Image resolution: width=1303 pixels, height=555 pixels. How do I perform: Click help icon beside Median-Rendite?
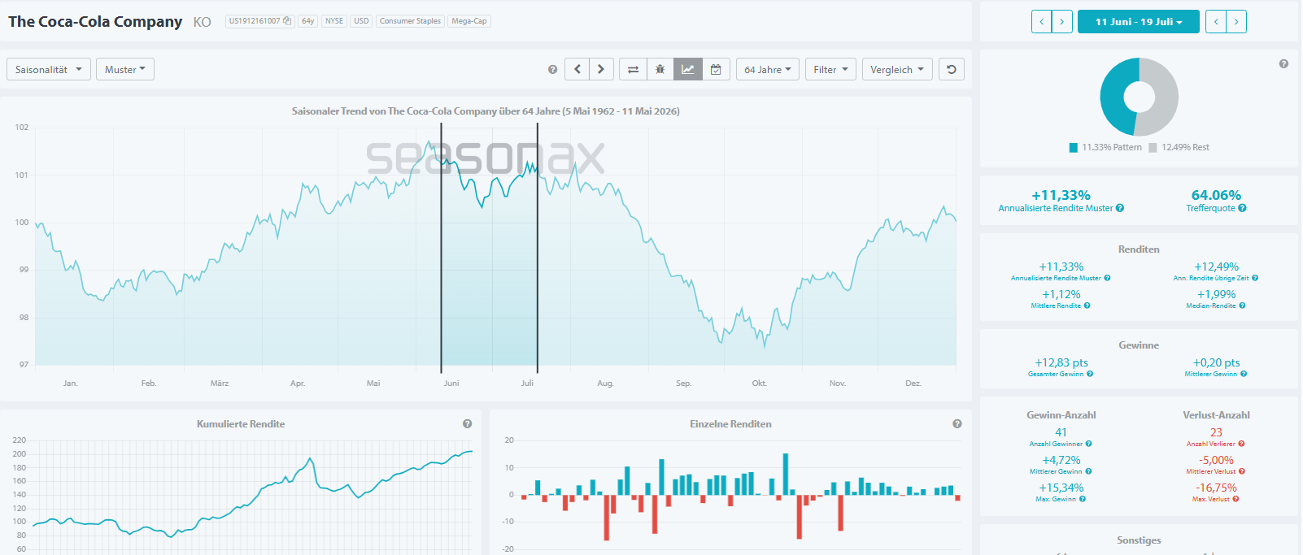[1242, 306]
